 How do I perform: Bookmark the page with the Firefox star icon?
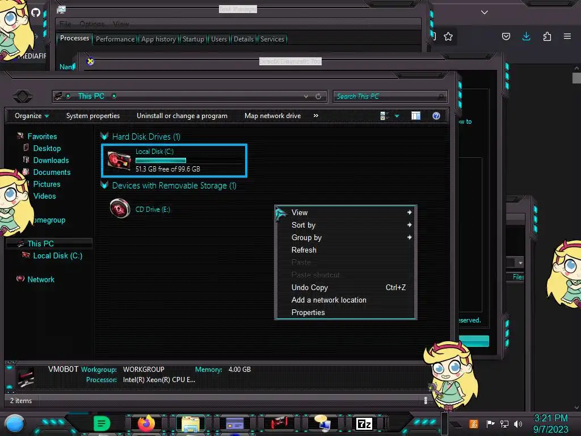click(448, 36)
